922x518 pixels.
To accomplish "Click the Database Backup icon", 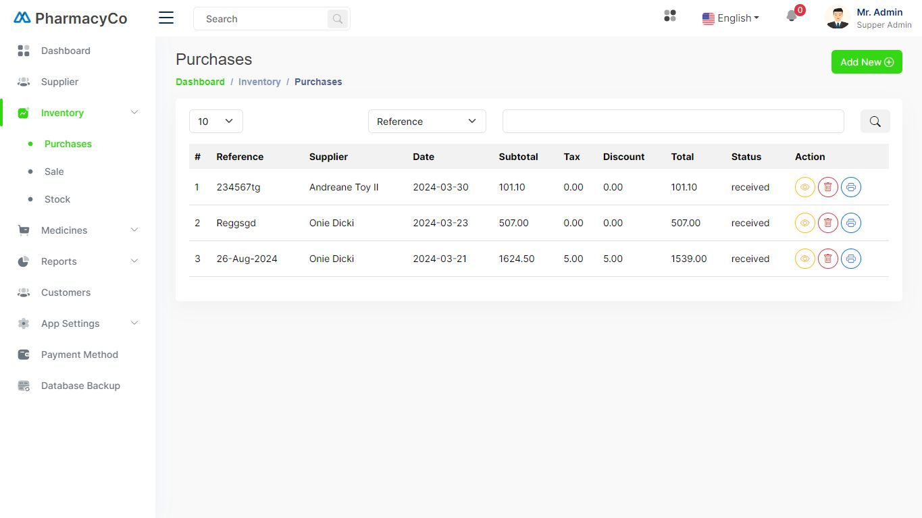I will [24, 386].
